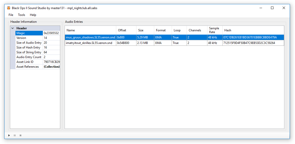295x144 pixels.
Task: Click the Size of String Entry value 64
Action: point(51,52)
